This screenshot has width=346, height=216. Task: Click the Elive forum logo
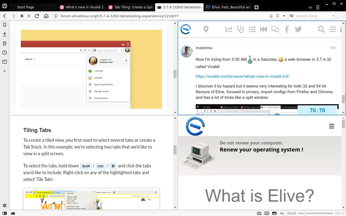tap(186, 29)
